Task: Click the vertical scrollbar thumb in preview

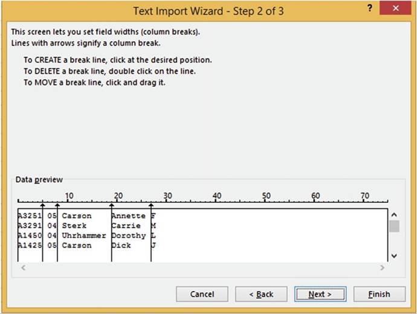Action: [394, 226]
